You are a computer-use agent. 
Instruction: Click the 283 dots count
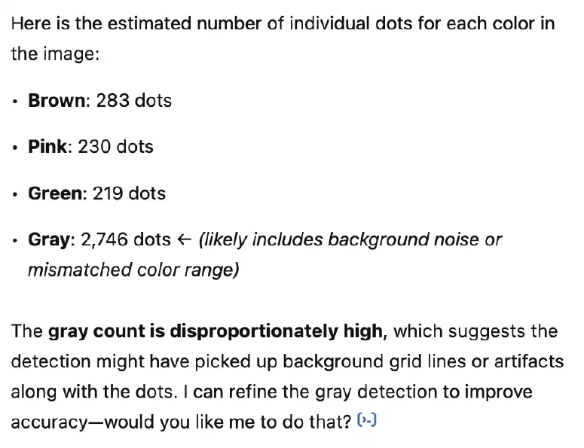134,100
